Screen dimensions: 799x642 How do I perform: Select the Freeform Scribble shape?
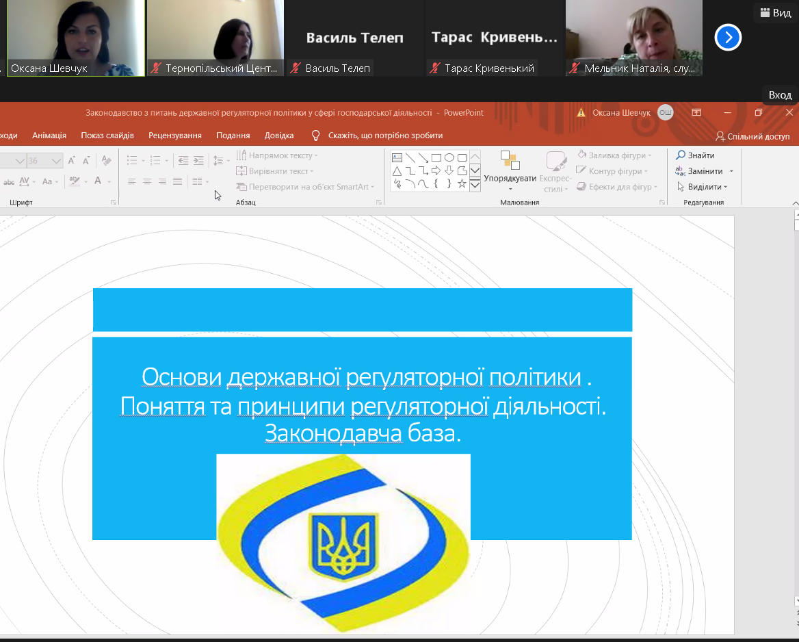point(397,183)
